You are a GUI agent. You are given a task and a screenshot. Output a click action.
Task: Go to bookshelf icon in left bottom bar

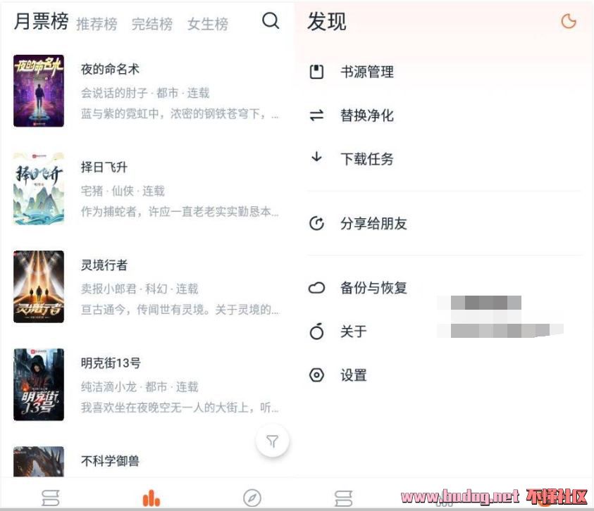51,498
